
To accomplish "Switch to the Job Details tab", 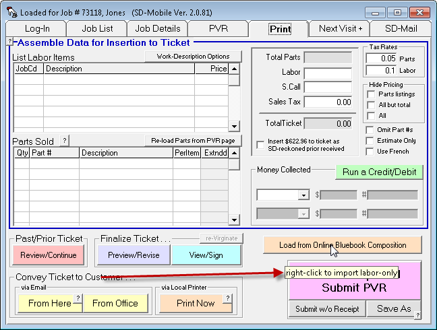I will [158, 29].
